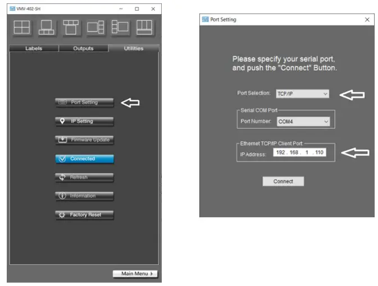Click the 'Port Number:' label
Image resolution: width=378 pixels, height=286 pixels.
coord(256,121)
